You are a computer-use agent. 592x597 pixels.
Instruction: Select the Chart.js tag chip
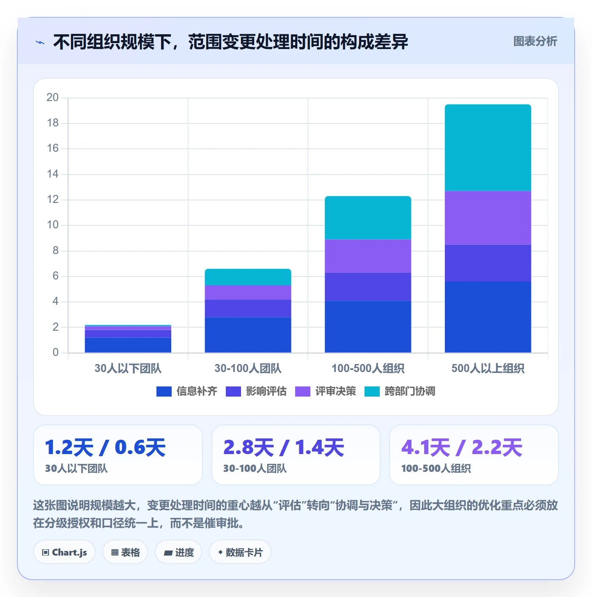(x=64, y=552)
